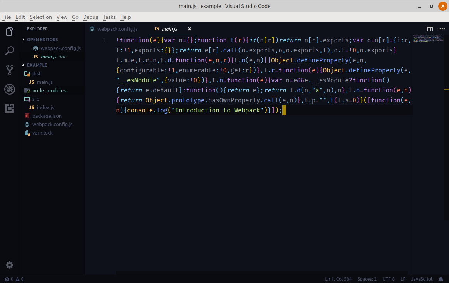Viewport: 449px width, 283px height.
Task: Maximize the Visual Studio Code window
Action: [x=431, y=6]
